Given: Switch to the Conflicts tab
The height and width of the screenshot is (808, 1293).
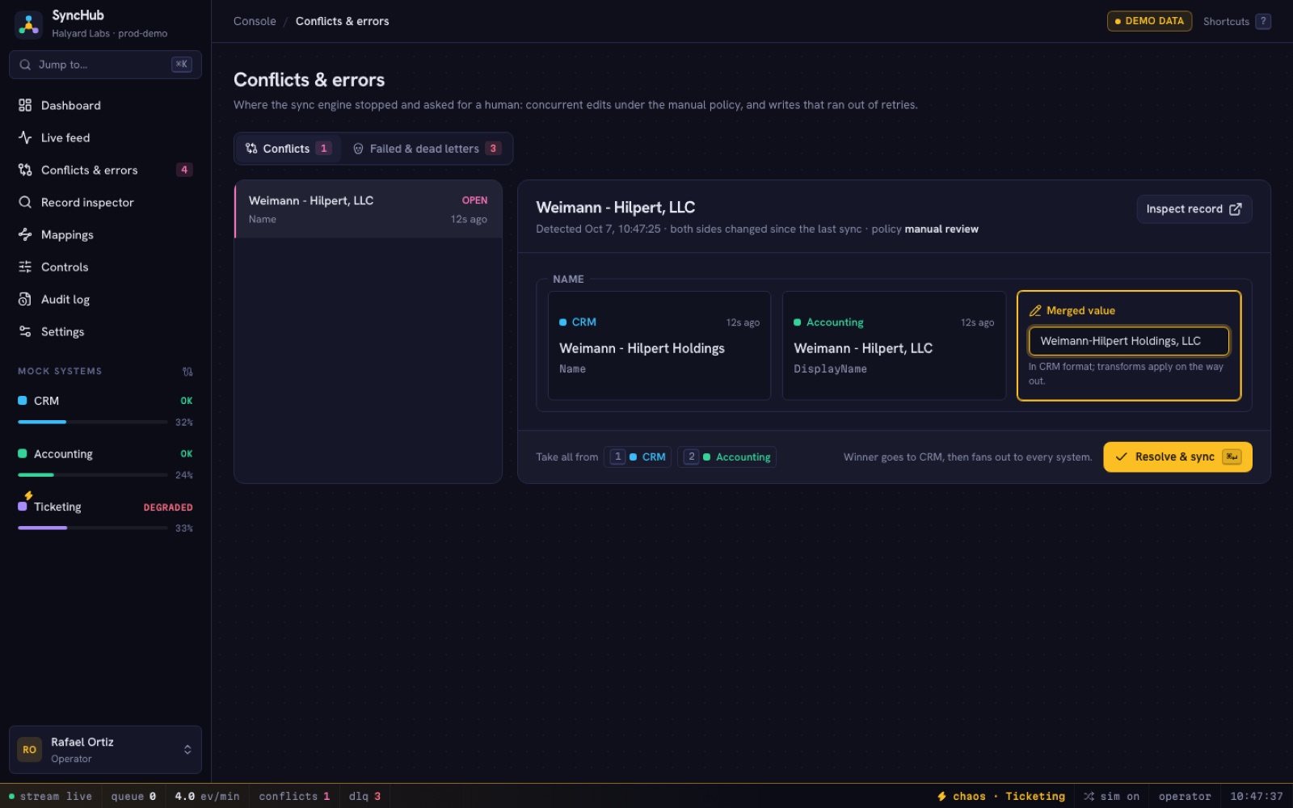Looking at the screenshot, I should (289, 149).
